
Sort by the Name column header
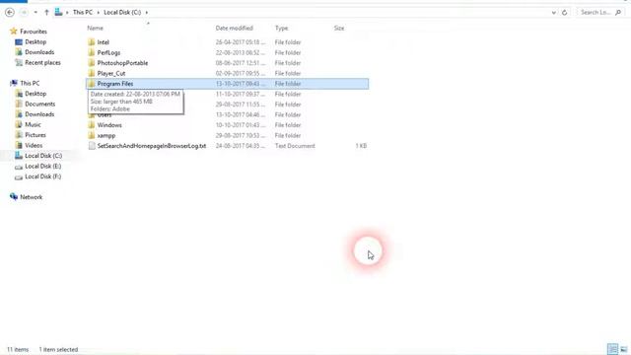click(95, 29)
